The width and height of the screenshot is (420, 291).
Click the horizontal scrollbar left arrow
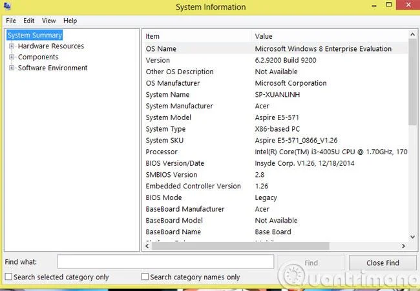(147, 246)
